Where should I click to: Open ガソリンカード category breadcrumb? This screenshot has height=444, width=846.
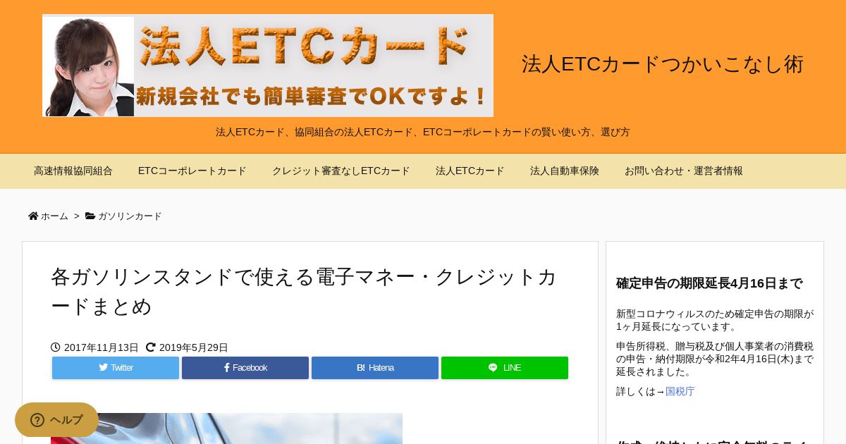click(130, 216)
